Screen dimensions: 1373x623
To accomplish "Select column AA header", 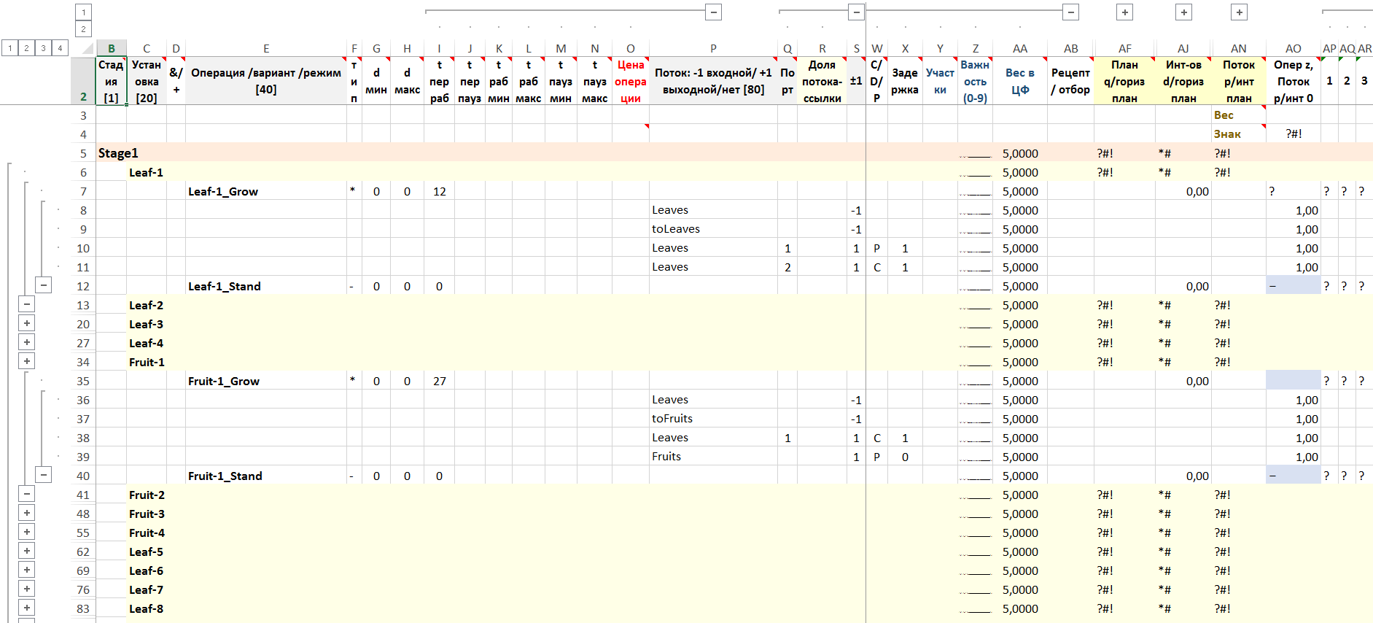I will pyautogui.click(x=1019, y=48).
